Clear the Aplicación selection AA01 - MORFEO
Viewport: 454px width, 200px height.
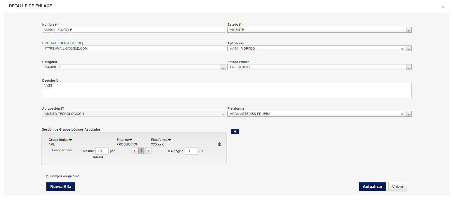click(x=402, y=49)
